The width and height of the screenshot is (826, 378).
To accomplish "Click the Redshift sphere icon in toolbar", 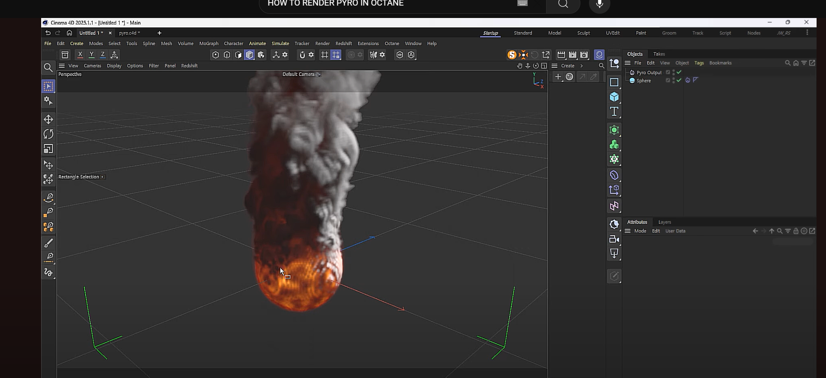I will [599, 54].
